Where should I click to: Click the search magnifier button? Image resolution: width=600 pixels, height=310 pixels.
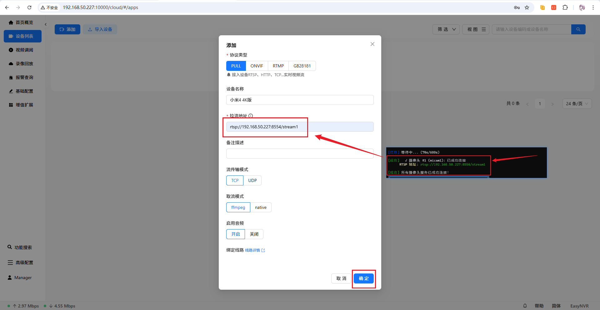tap(578, 29)
